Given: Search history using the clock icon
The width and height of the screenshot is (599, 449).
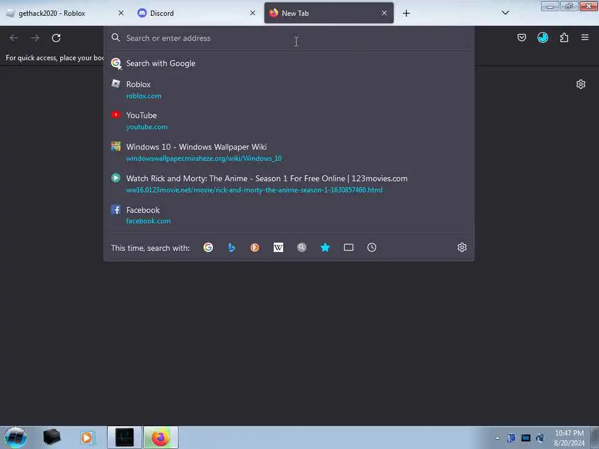Looking at the screenshot, I should point(371,247).
